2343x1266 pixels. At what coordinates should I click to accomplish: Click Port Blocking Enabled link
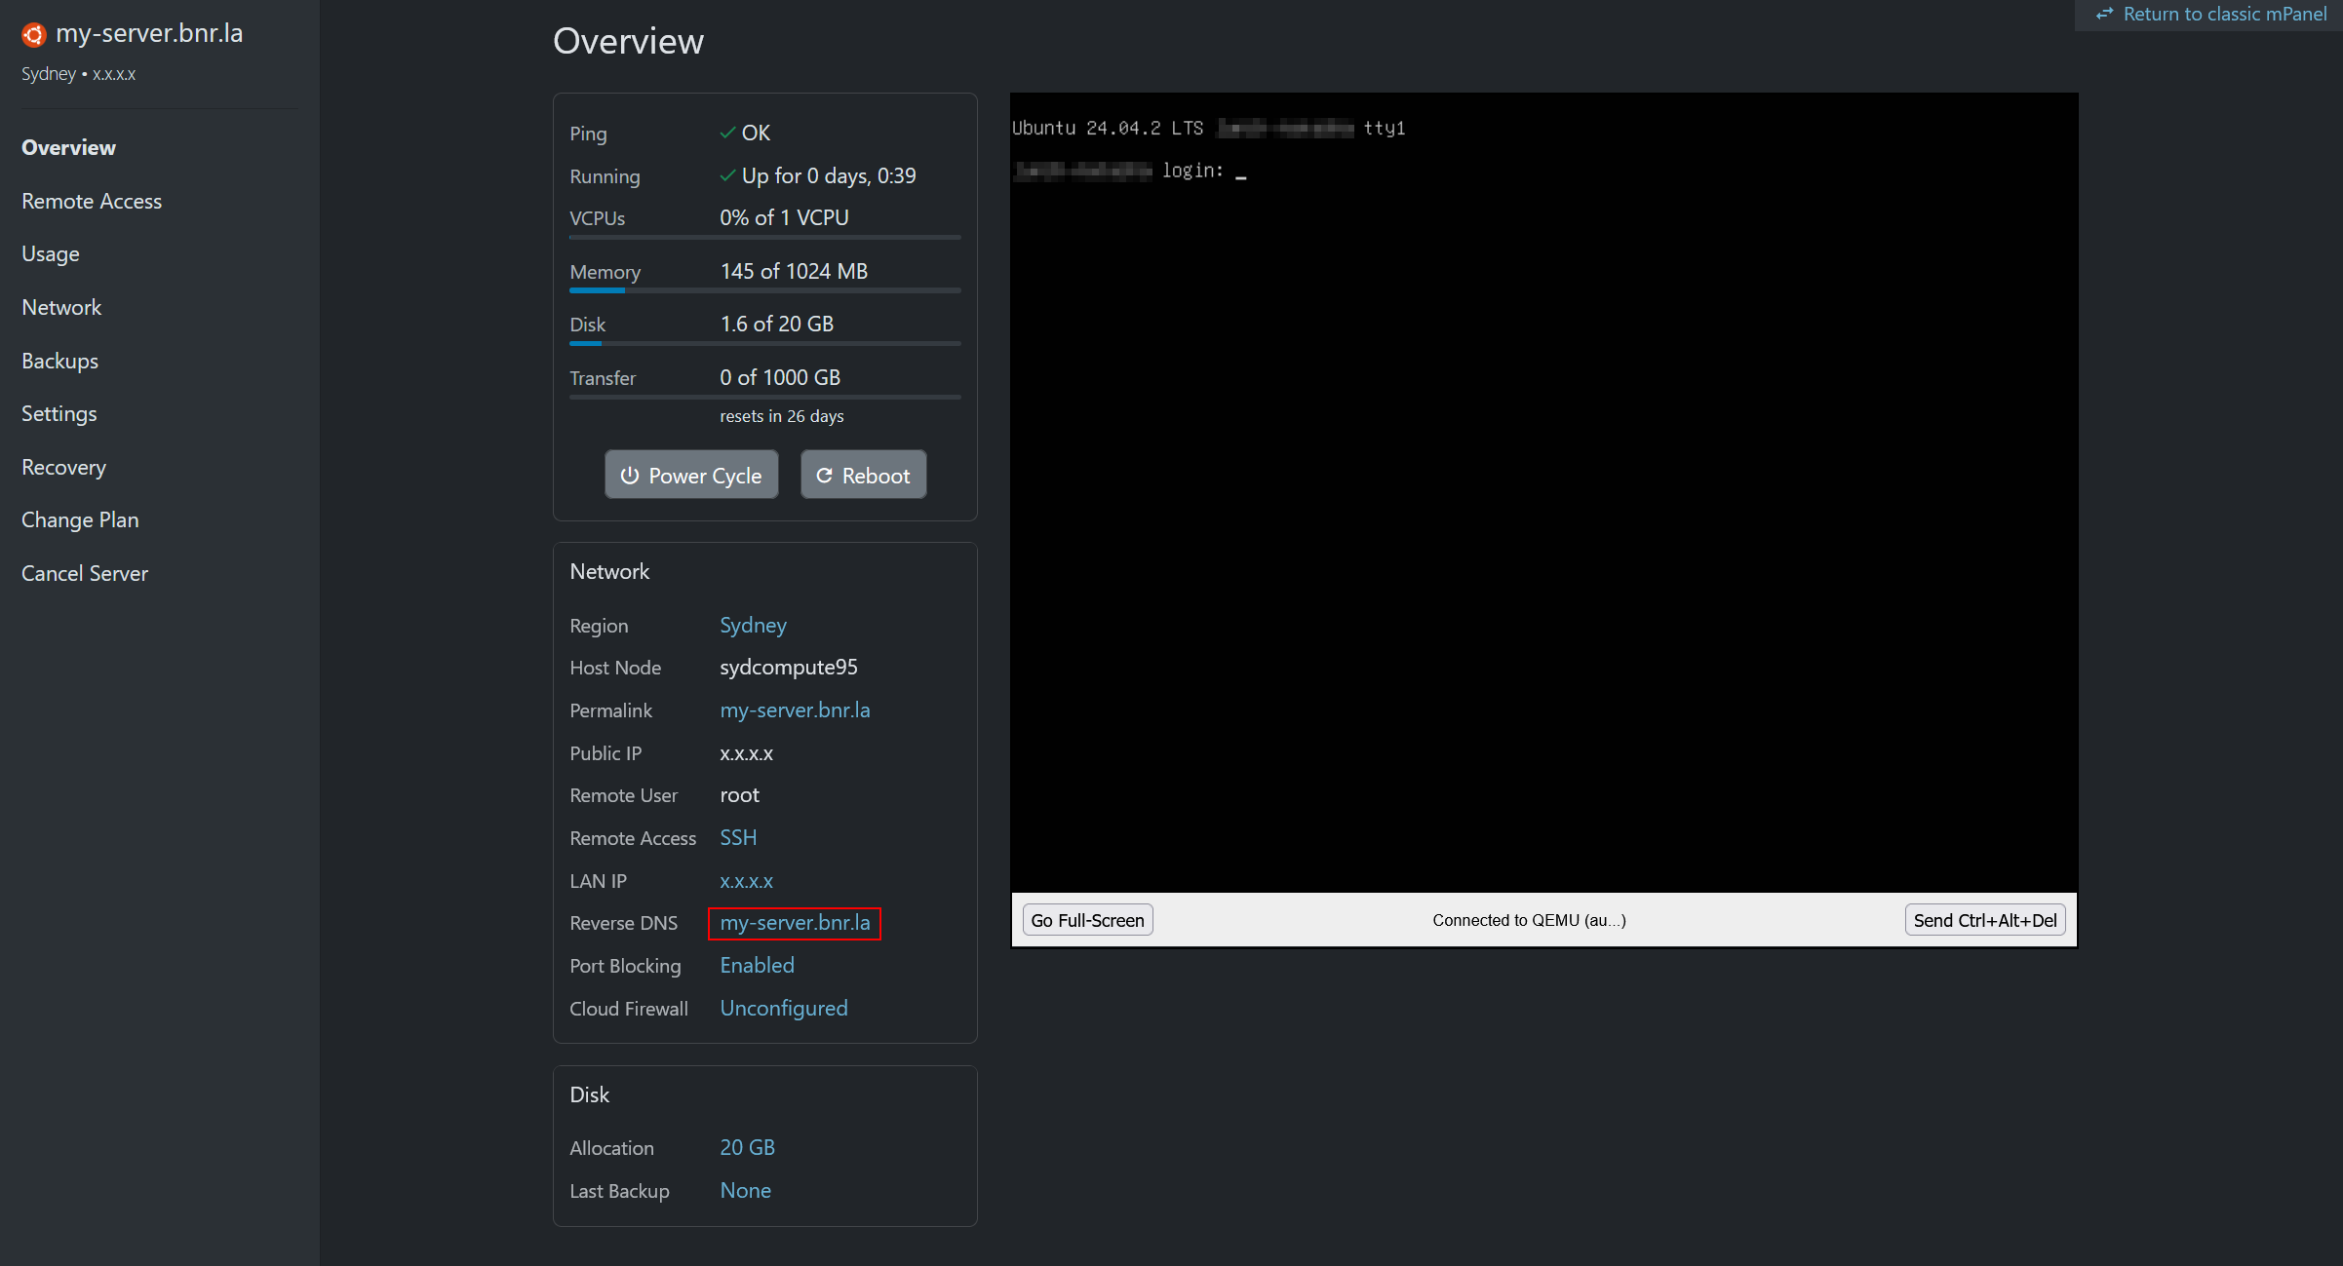757,965
